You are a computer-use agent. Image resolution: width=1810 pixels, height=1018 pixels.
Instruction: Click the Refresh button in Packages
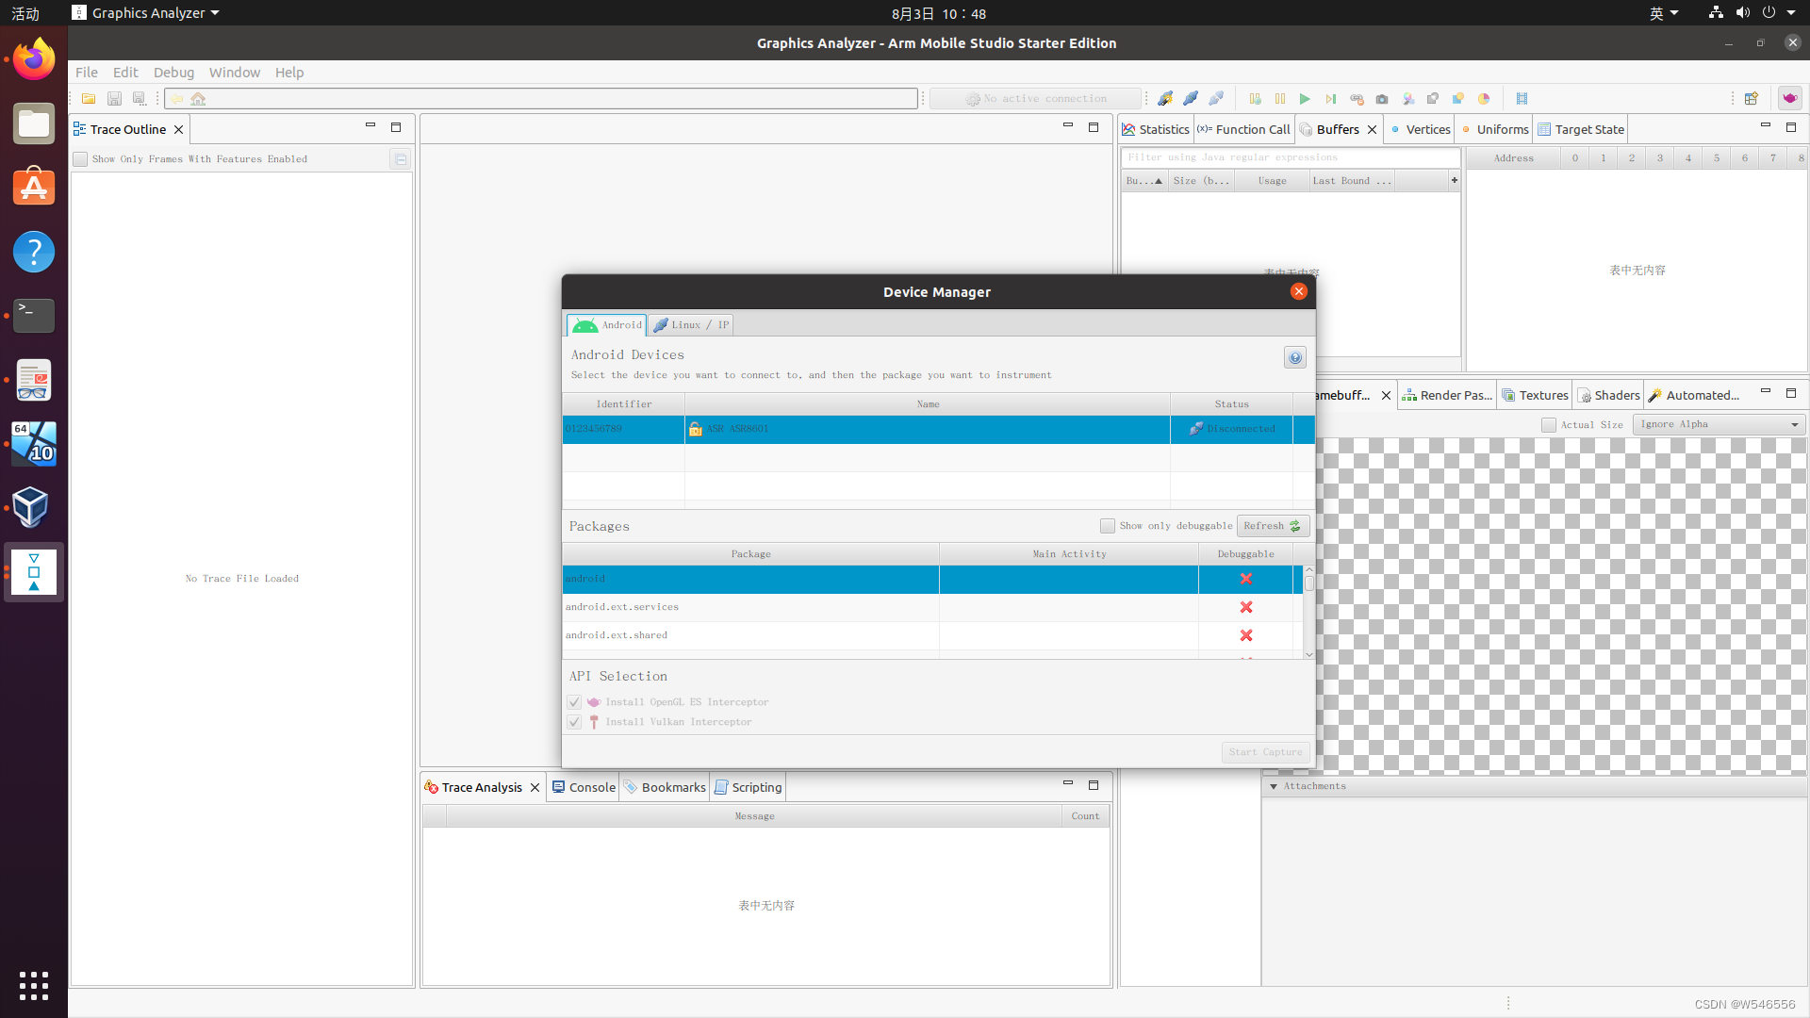1272,525
